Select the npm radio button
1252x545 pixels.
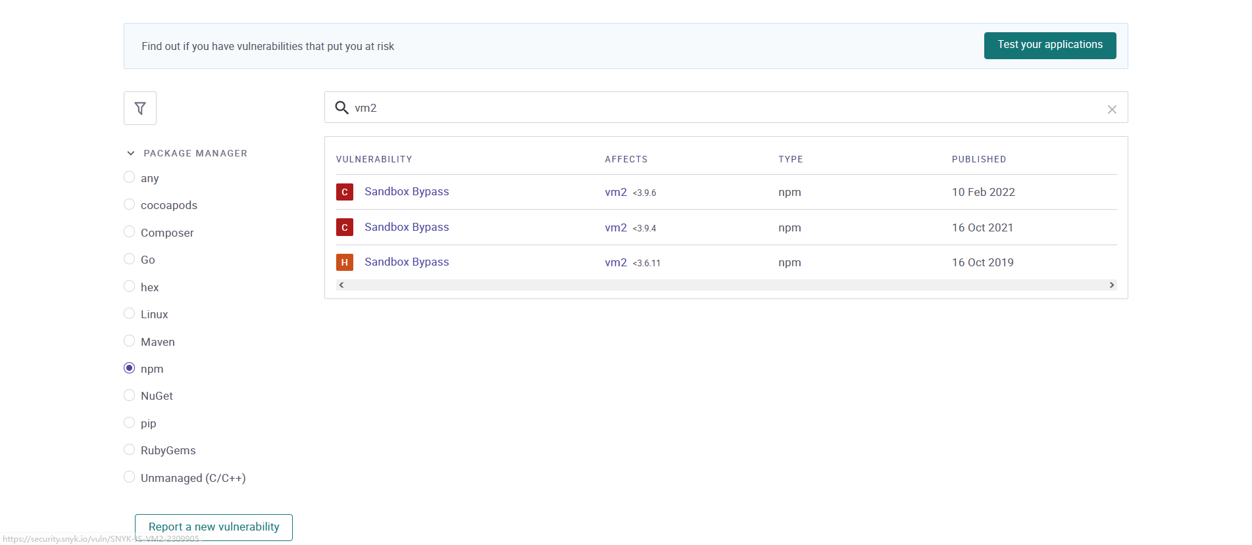[x=130, y=368]
